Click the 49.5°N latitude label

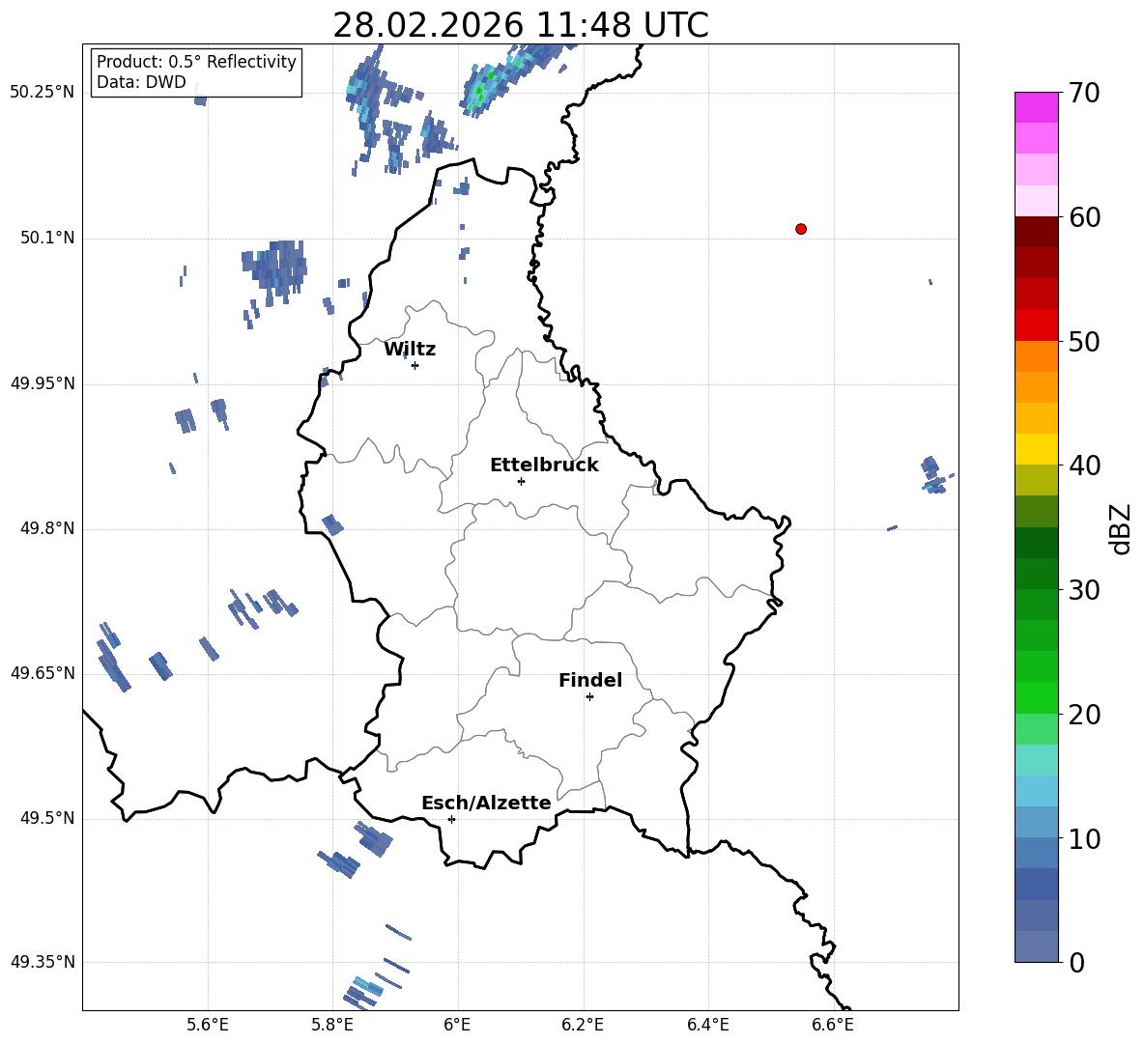(x=47, y=818)
